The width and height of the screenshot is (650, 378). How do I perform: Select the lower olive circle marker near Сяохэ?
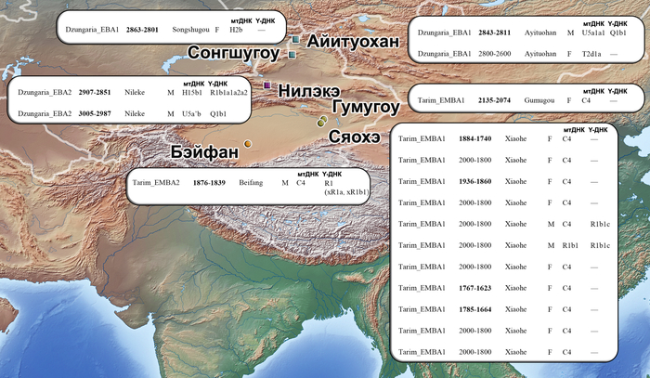320,124
